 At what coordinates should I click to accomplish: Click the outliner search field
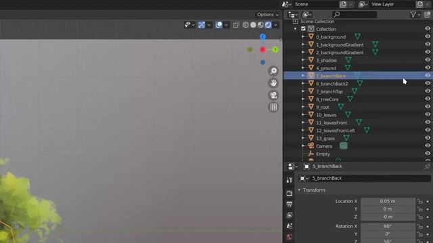coord(355,15)
